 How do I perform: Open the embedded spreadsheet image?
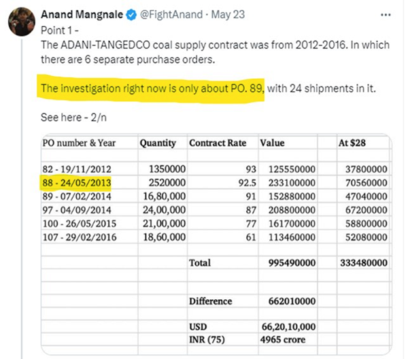[216, 244]
